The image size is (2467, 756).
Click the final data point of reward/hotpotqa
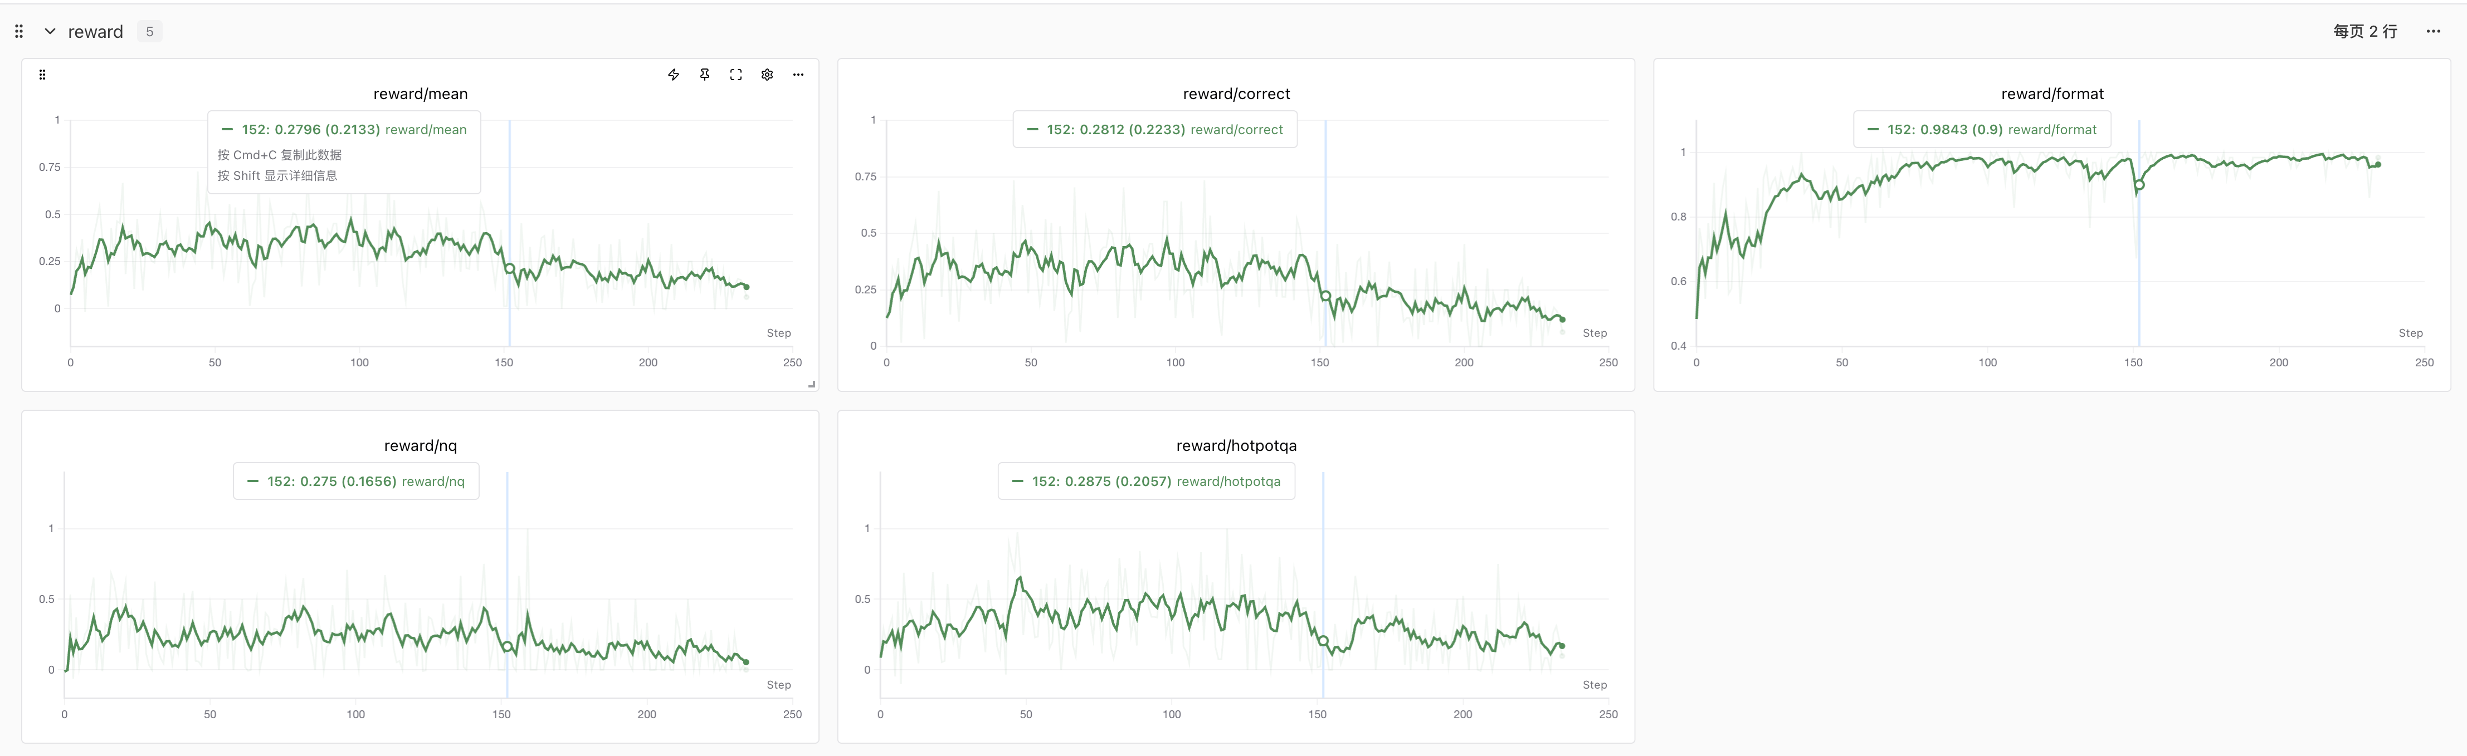[x=1562, y=646]
